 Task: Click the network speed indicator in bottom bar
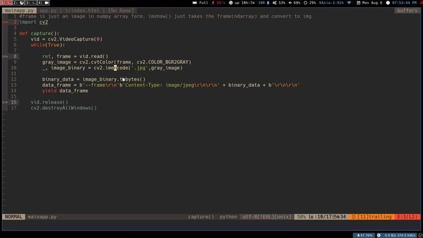pos(397,235)
